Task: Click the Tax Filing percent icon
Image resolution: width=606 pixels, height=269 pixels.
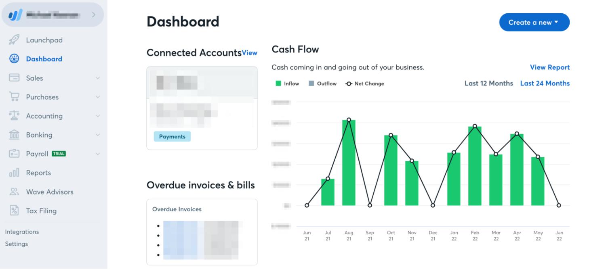Action: pyautogui.click(x=14, y=211)
